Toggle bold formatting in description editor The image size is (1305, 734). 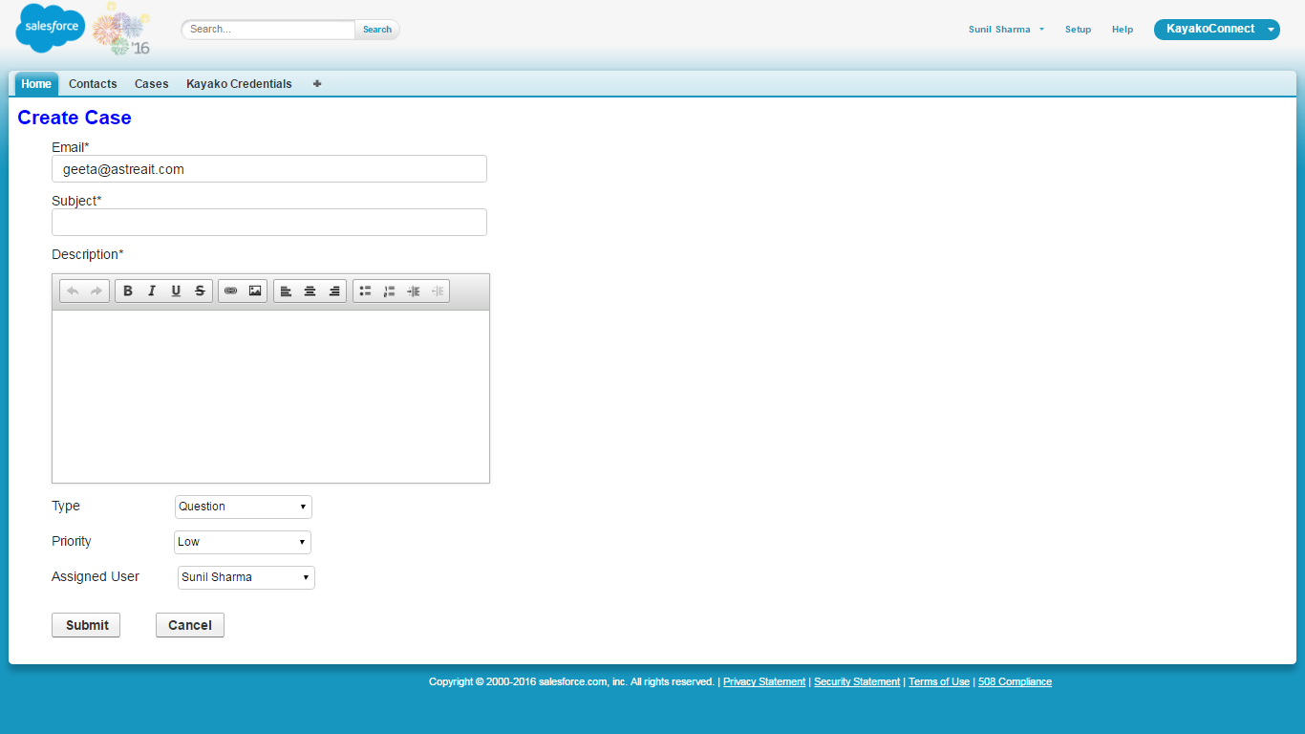click(x=128, y=291)
